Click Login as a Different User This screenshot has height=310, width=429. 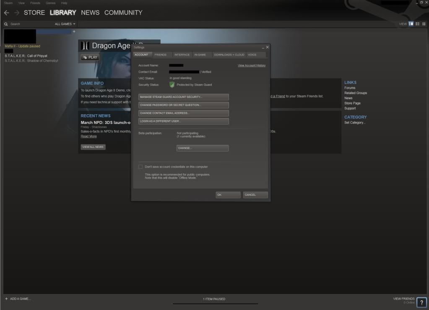click(184, 121)
